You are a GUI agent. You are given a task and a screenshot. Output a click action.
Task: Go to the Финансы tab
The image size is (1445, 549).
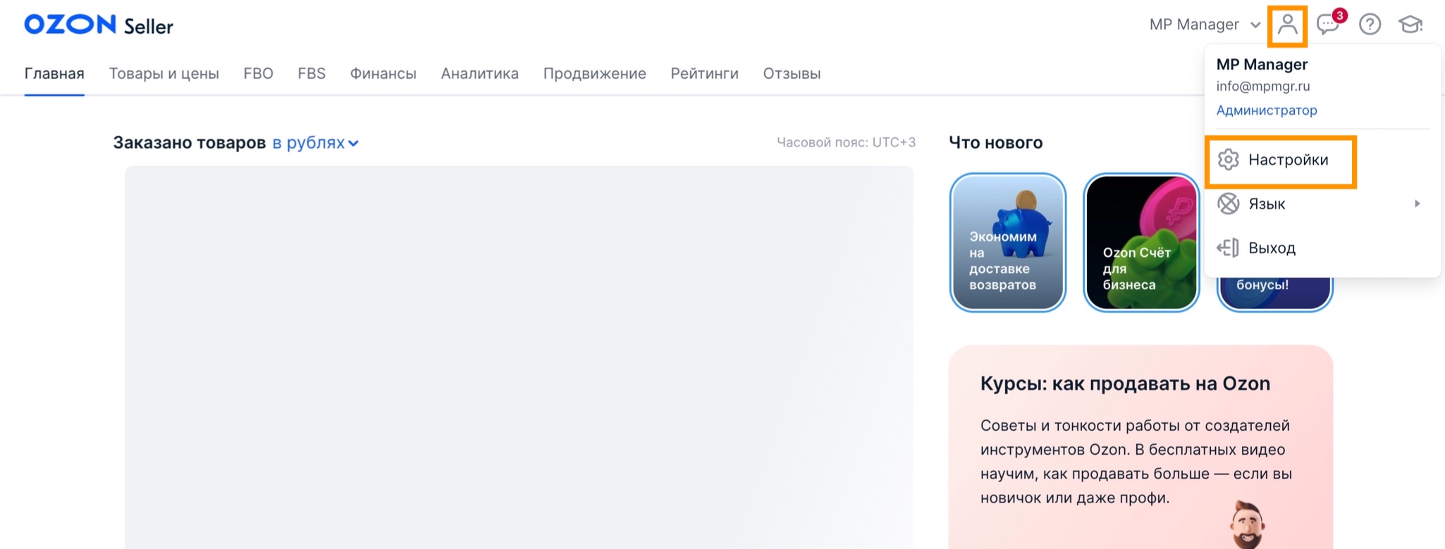(383, 74)
